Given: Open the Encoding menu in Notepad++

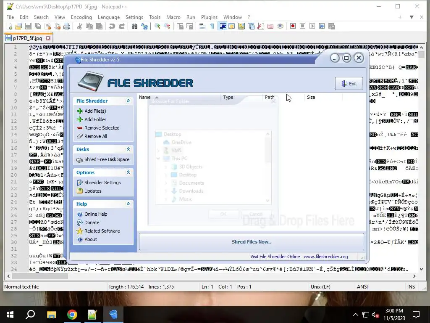Looking at the screenshot, I should click(x=81, y=17).
